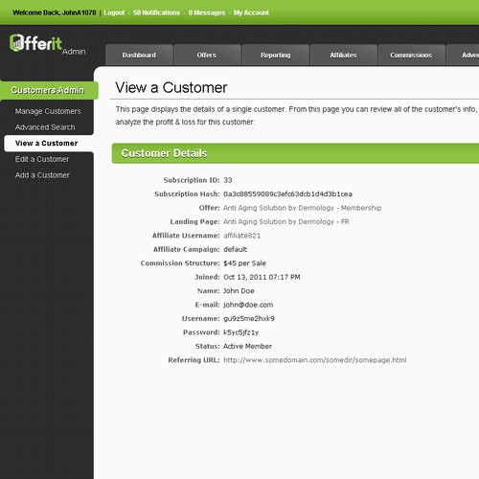
Task: Click the Welcome Back, JohnA1078 text
Action: 54,12
